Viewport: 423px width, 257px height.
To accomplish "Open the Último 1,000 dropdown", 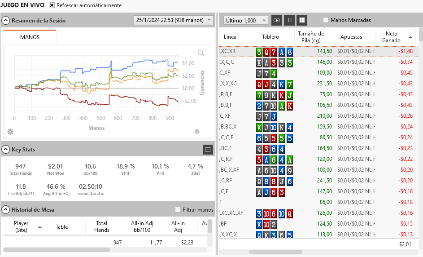I will [246, 20].
